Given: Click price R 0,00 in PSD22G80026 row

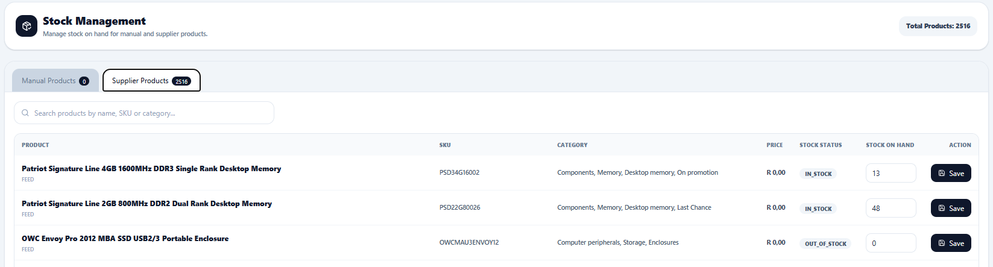Looking at the screenshot, I should [x=776, y=207].
